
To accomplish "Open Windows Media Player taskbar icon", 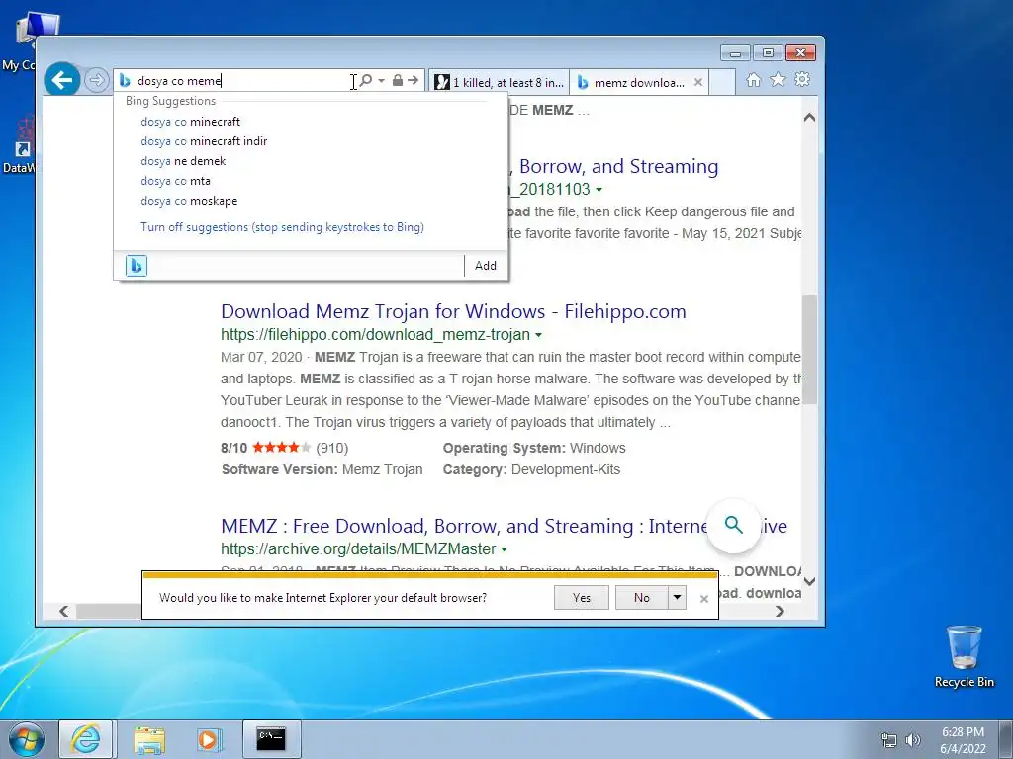I will [x=209, y=739].
